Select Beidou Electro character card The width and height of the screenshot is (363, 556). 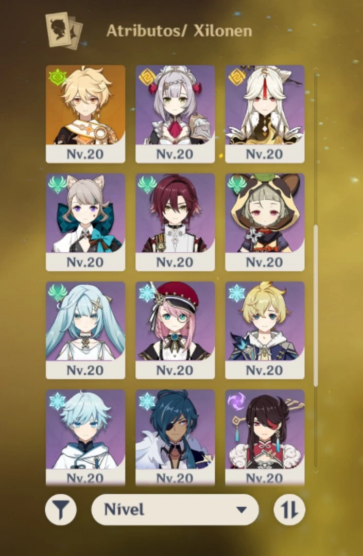click(x=265, y=438)
